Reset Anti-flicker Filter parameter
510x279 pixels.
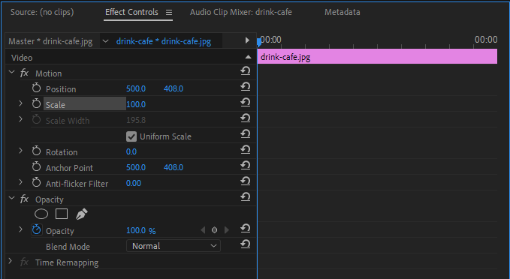point(246,181)
